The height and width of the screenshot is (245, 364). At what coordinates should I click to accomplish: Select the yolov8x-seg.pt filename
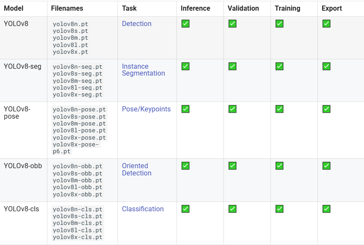tap(77, 95)
